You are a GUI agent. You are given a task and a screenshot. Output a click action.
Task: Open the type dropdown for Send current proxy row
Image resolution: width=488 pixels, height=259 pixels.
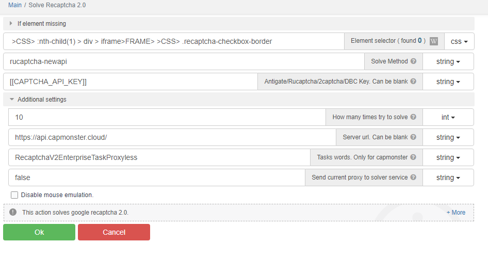(448, 178)
